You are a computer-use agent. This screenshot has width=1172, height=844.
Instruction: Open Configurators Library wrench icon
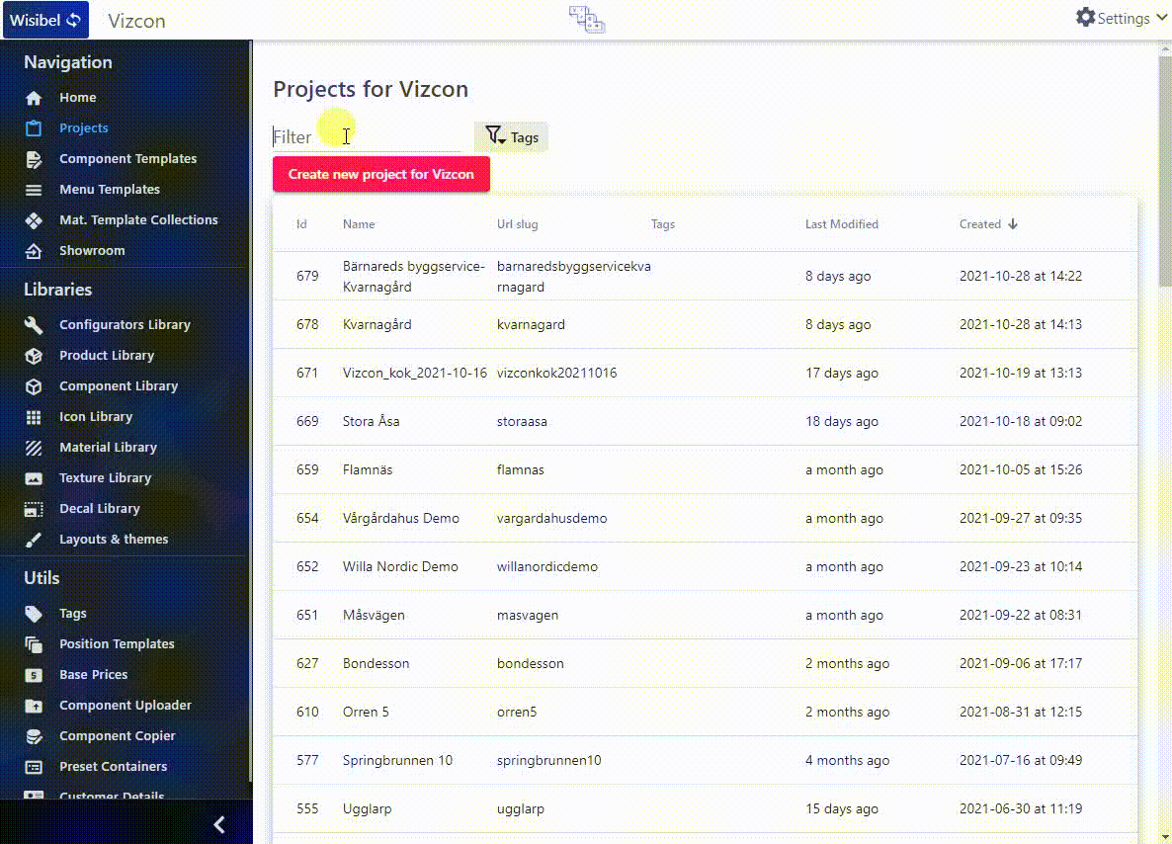tap(34, 325)
